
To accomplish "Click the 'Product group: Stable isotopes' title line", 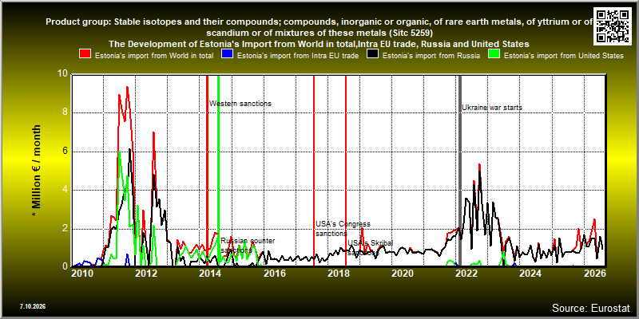I will coord(319,22).
